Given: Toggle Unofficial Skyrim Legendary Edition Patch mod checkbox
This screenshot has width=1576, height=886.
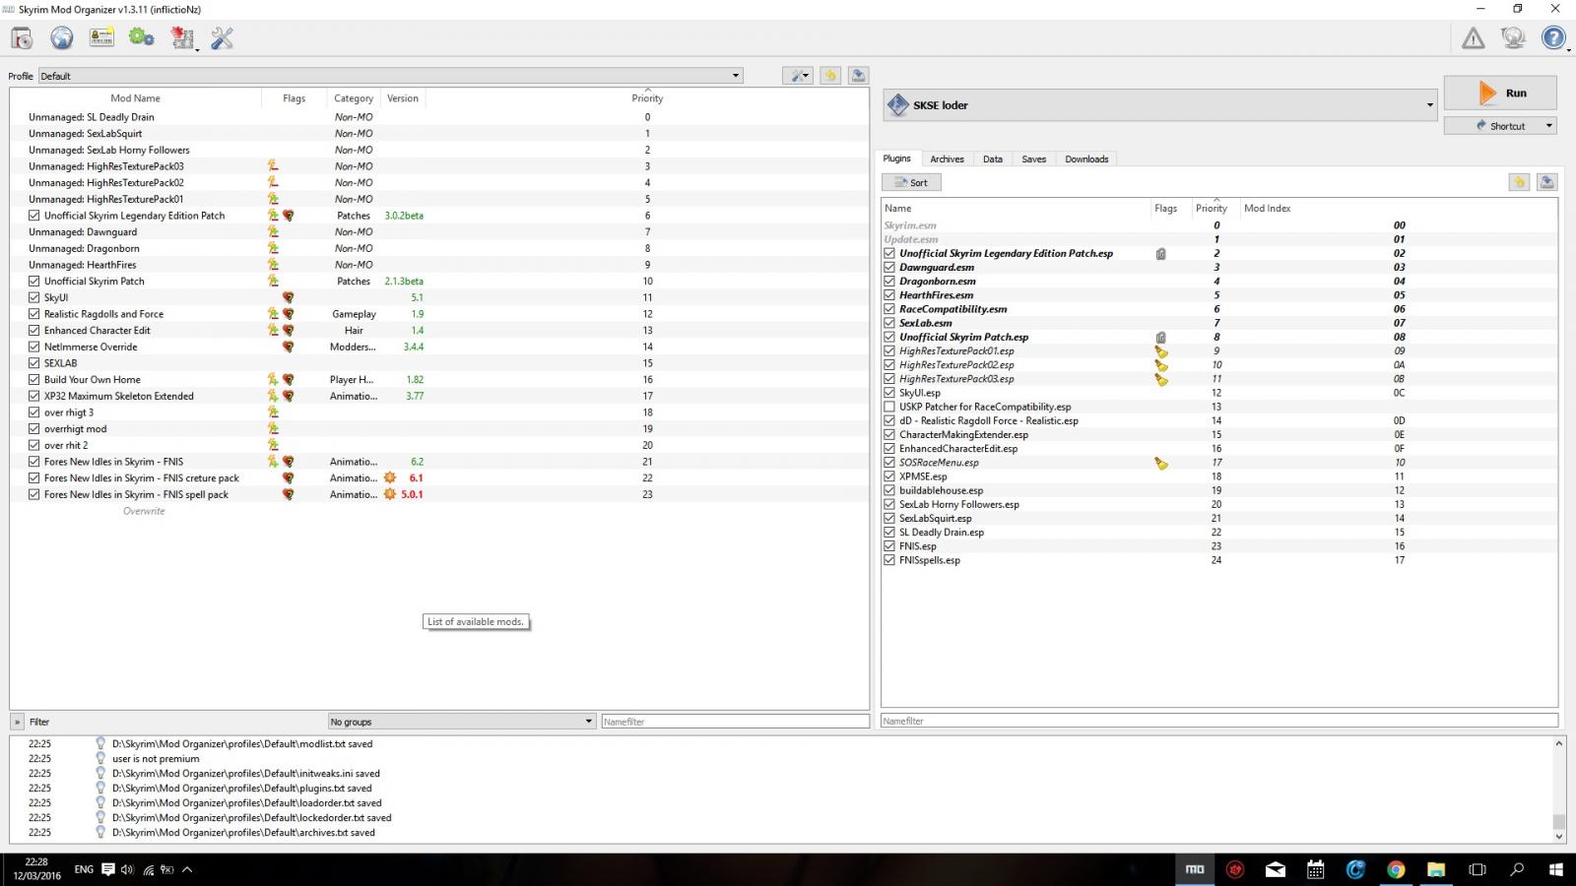Looking at the screenshot, I should (34, 216).
